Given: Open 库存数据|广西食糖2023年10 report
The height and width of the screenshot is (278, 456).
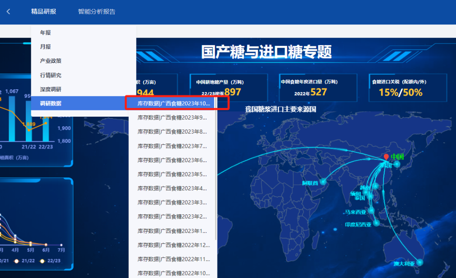Looking at the screenshot, I should 174,103.
